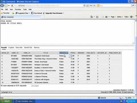137x103 pixels.
Task: Open the View menu
Action: 11,9
